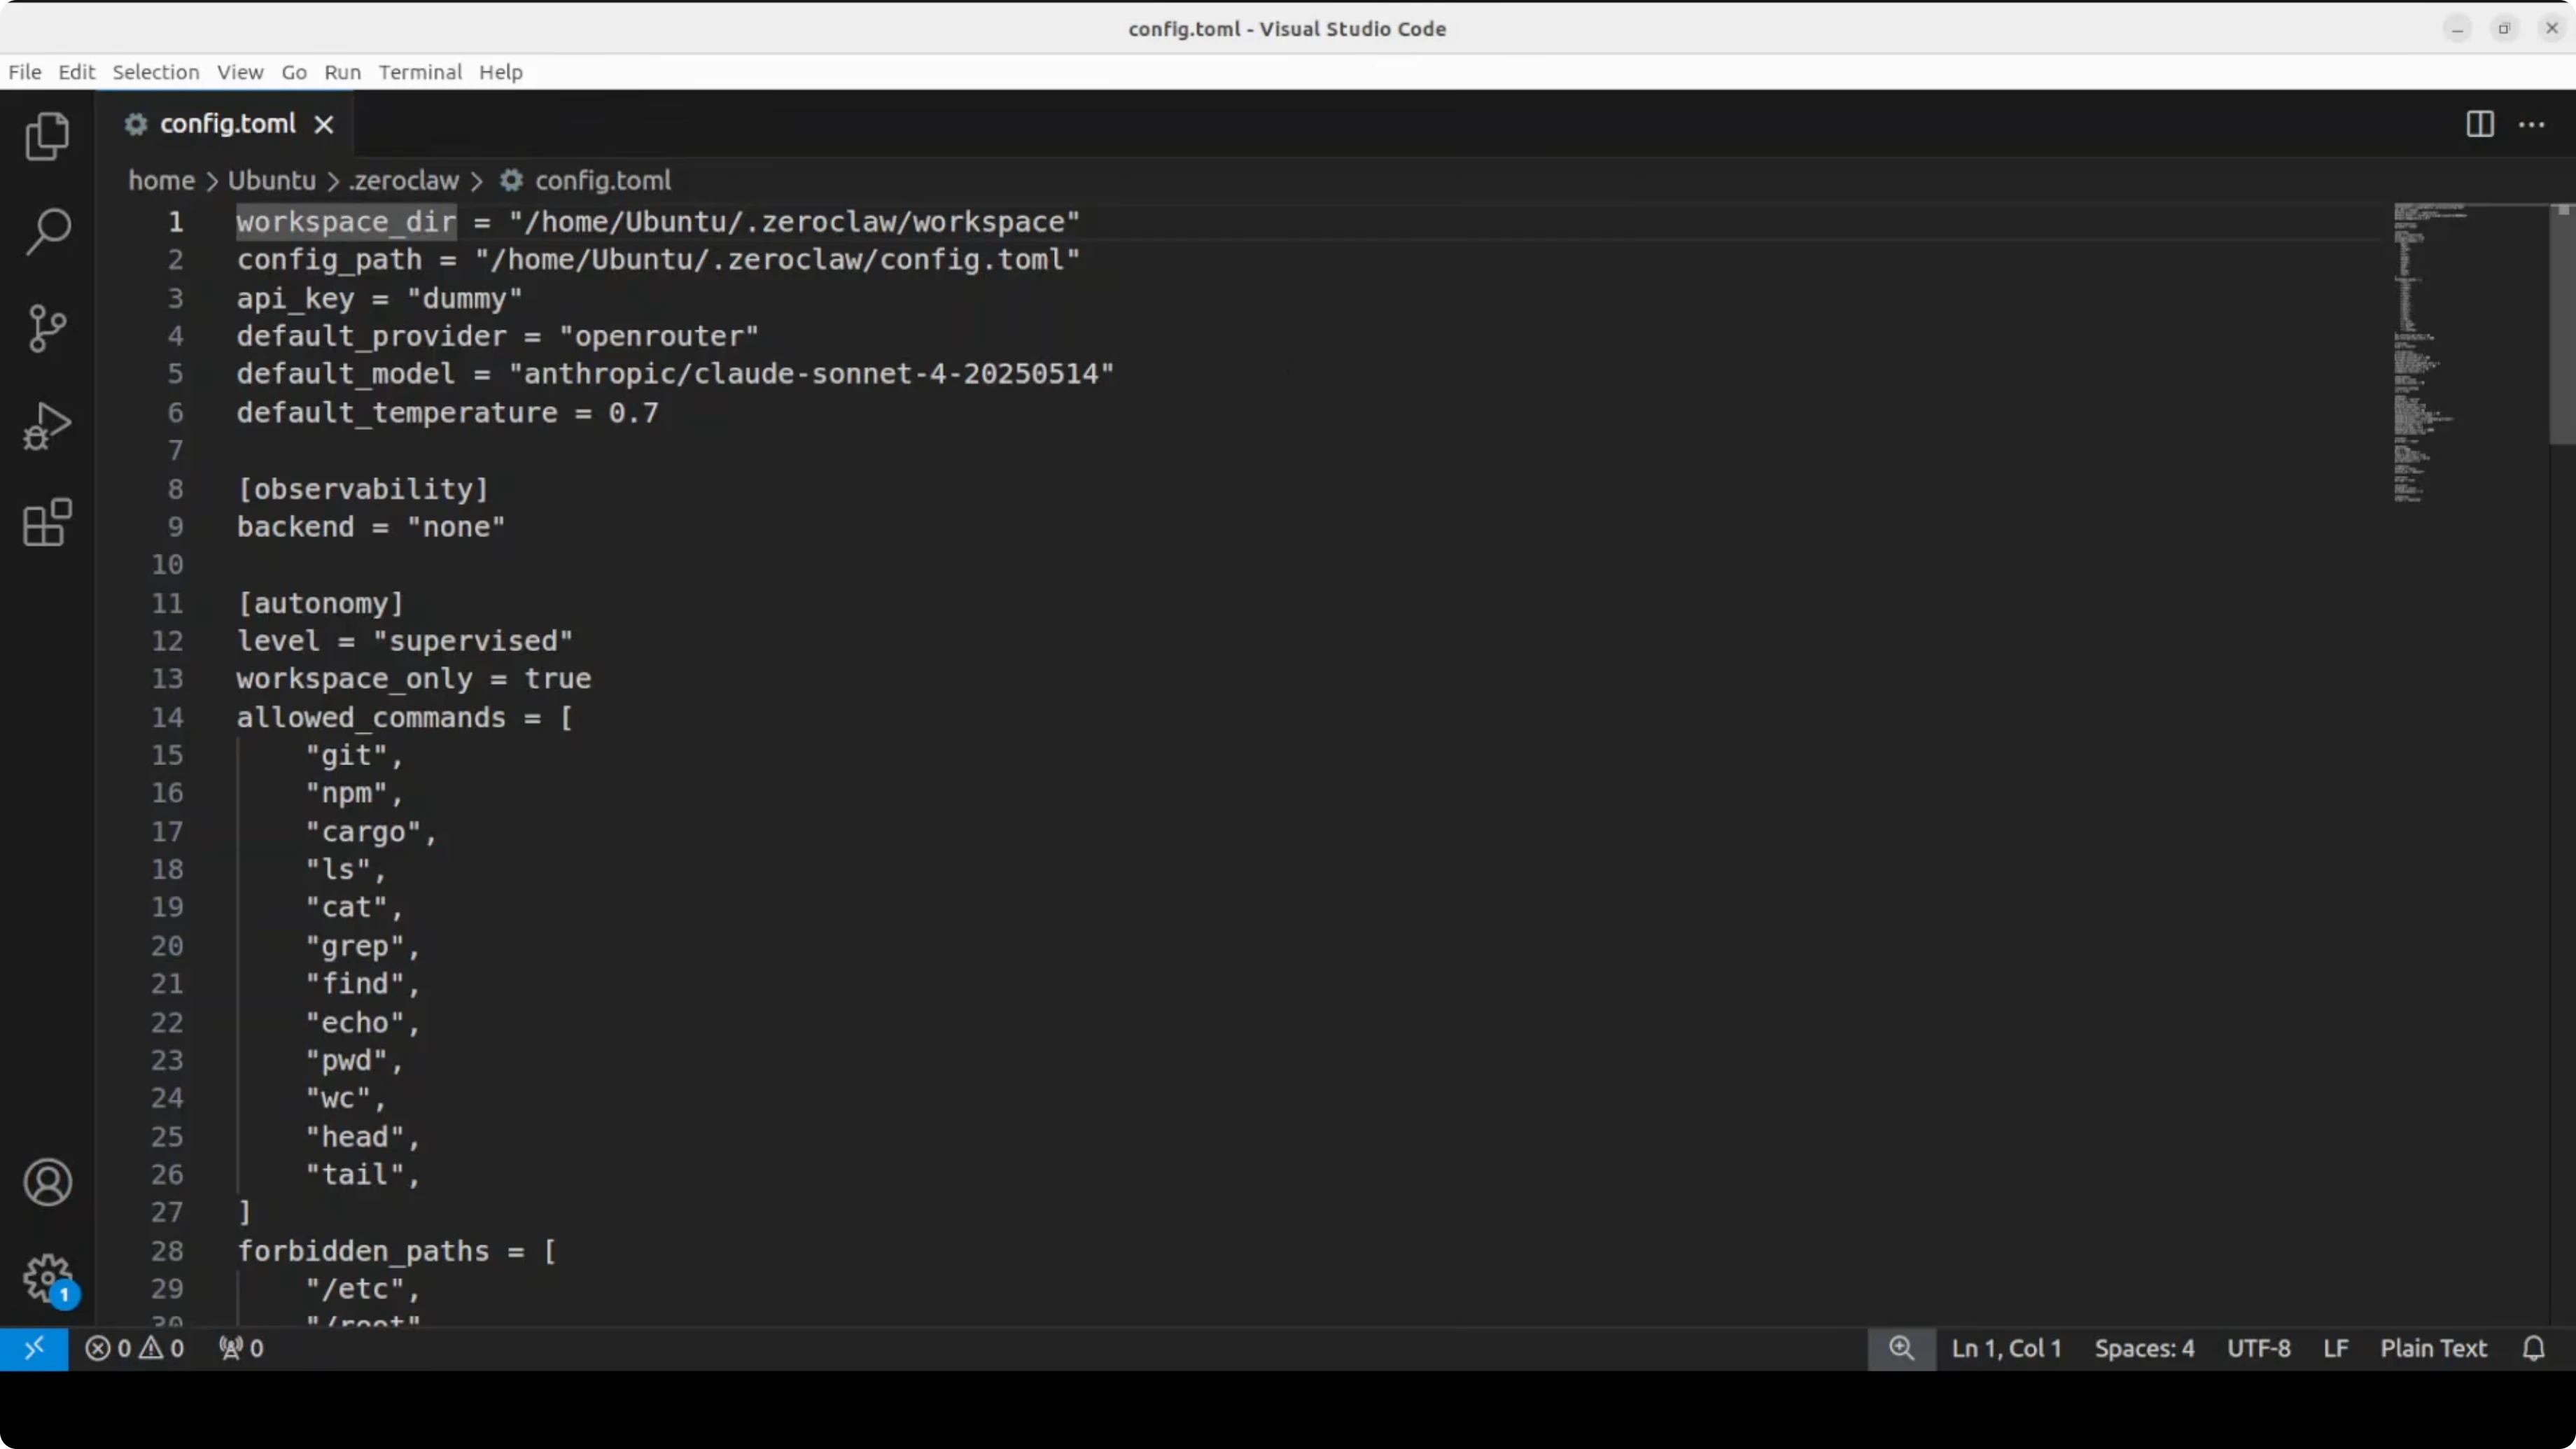Open the Source Control view
Screen dimensions: 2576x1449
tap(47, 328)
